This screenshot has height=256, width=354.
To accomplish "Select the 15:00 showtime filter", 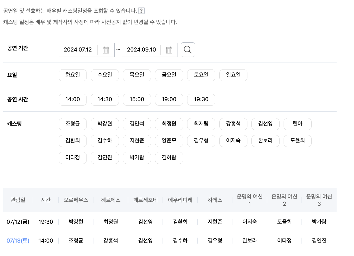I will pos(137,100).
